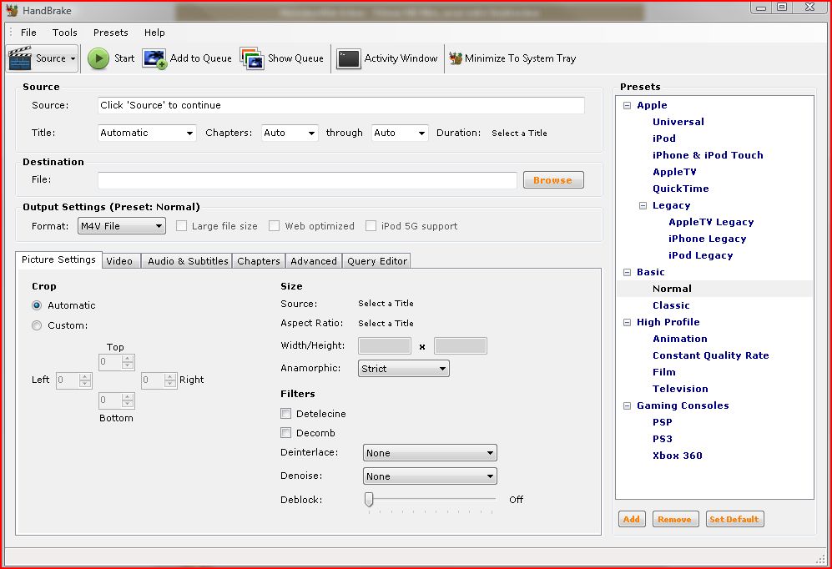Open the Anamorphic Strict dropdown
The width and height of the screenshot is (832, 569).
(404, 369)
